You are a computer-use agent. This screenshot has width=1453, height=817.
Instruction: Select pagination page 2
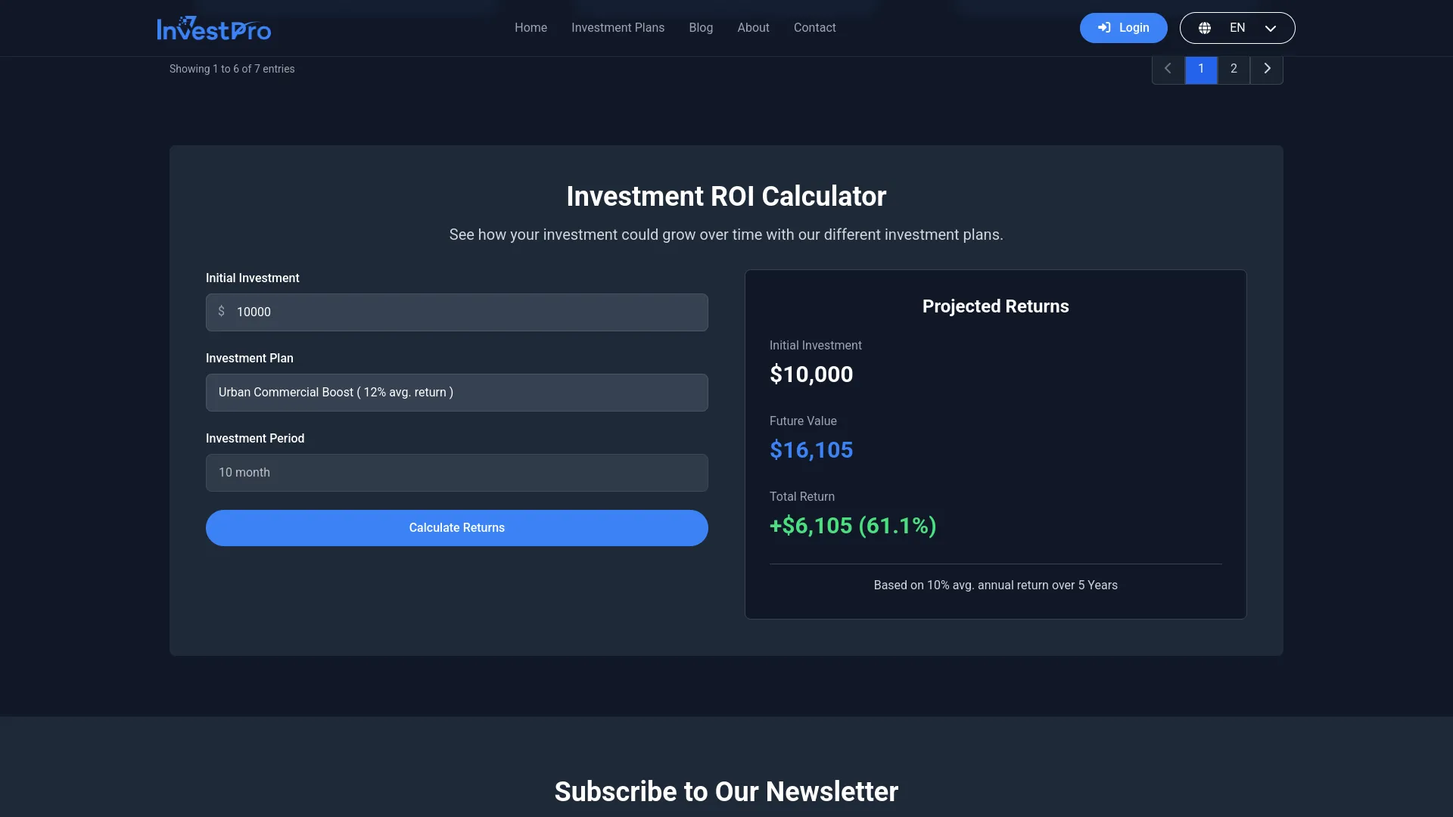(1234, 68)
